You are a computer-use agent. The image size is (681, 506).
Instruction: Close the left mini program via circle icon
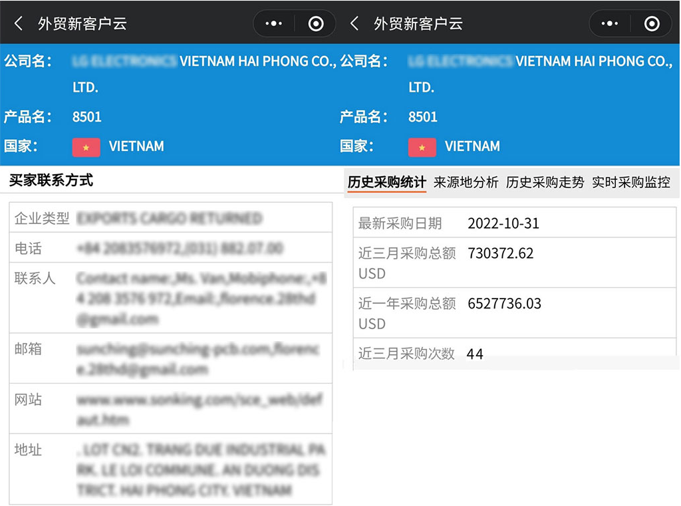click(x=316, y=23)
